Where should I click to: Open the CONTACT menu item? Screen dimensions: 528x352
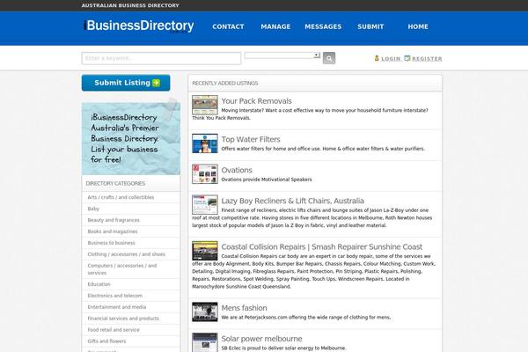(x=228, y=26)
